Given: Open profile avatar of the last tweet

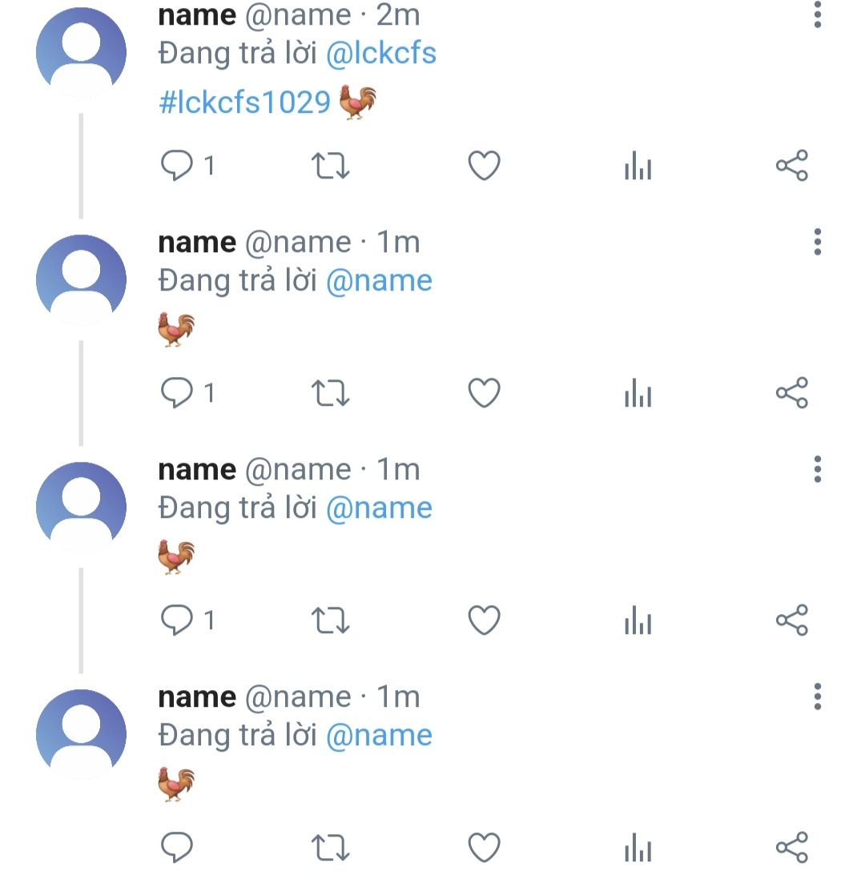Looking at the screenshot, I should tap(81, 734).
